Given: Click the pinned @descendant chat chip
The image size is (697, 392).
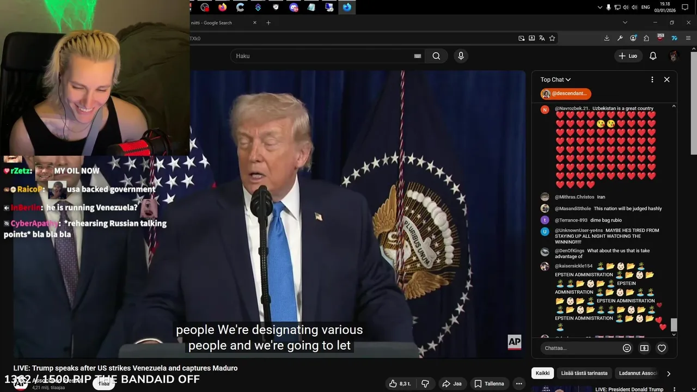Looking at the screenshot, I should (x=565, y=94).
